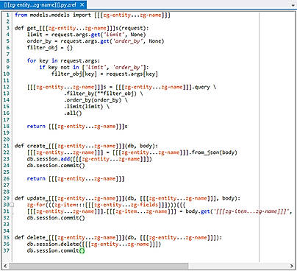This screenshot has height=271, width=297.
Task: Click the 'db.session.add' statement
Action: tap(90, 159)
